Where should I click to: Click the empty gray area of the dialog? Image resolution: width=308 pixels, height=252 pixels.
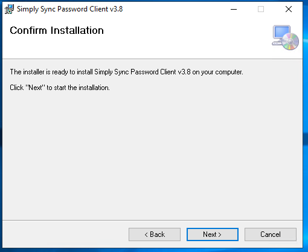[152, 153]
